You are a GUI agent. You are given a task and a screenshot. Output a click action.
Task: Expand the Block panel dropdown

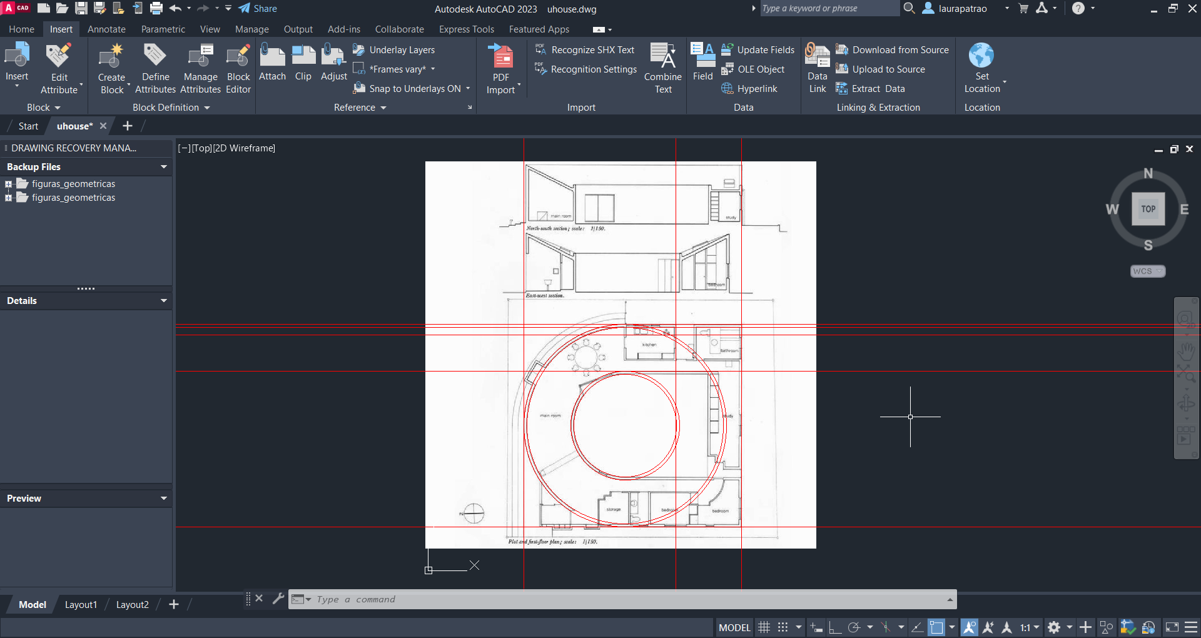(x=44, y=108)
